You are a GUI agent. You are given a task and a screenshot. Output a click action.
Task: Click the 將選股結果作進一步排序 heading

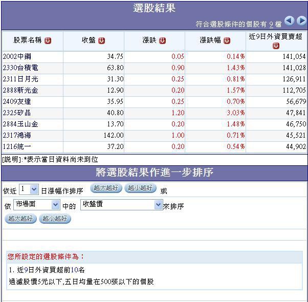tap(155, 172)
